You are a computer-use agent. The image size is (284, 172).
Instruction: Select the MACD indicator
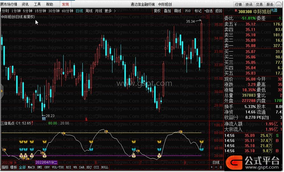31,167
